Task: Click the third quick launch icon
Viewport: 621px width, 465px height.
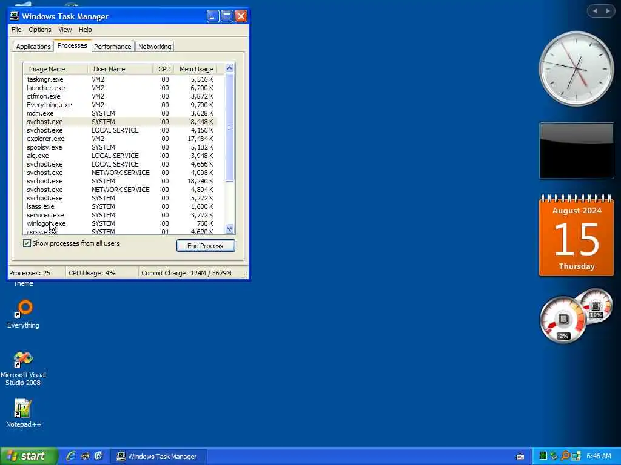Action: point(98,456)
